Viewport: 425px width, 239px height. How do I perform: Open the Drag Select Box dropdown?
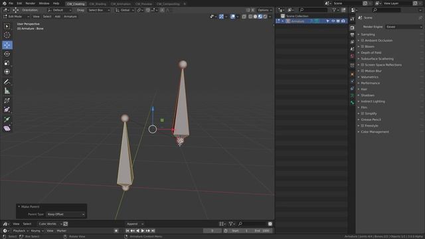(x=99, y=10)
